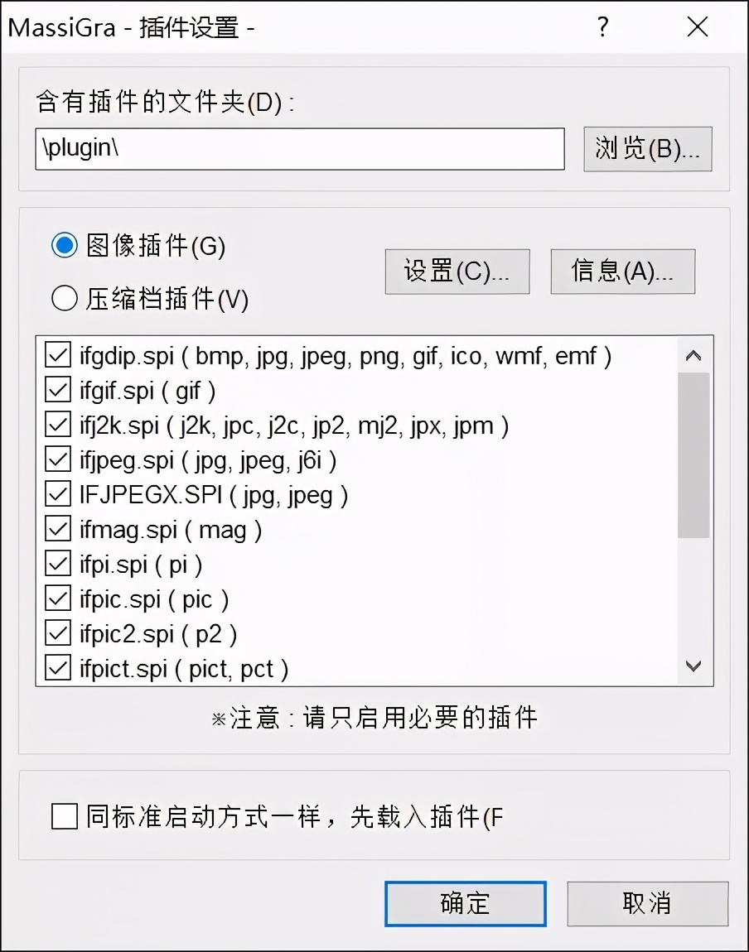The image size is (749, 952).
Task: Disable the IFJPEGX.SPI plugin
Action: (56, 495)
